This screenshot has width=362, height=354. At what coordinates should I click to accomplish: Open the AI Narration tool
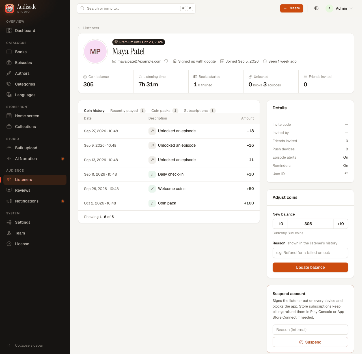(35, 159)
